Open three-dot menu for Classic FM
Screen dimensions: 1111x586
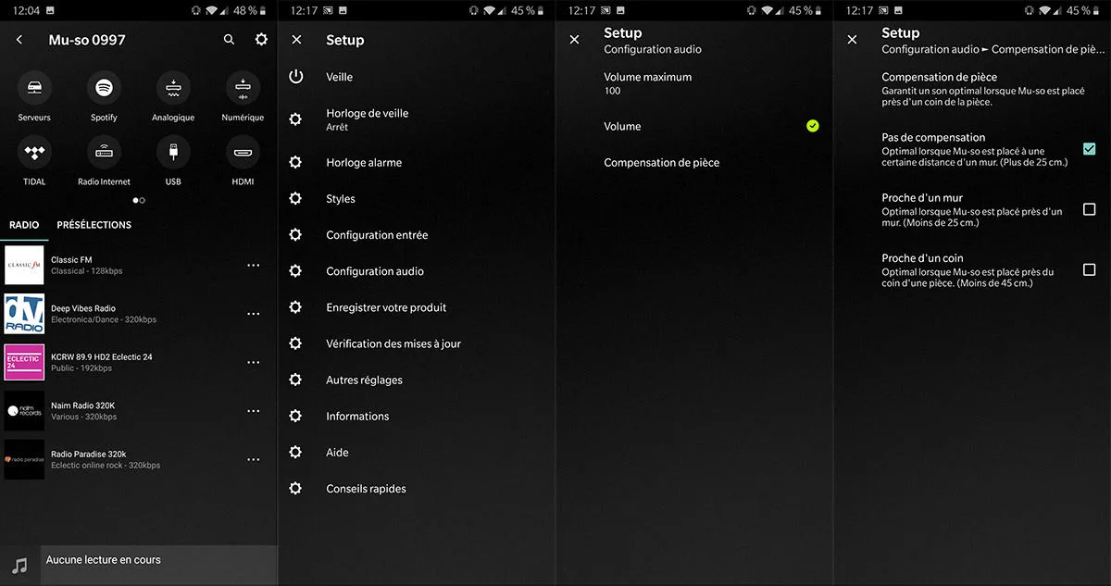point(253,265)
